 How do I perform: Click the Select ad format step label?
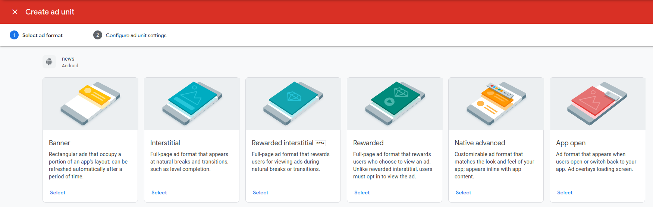(43, 35)
